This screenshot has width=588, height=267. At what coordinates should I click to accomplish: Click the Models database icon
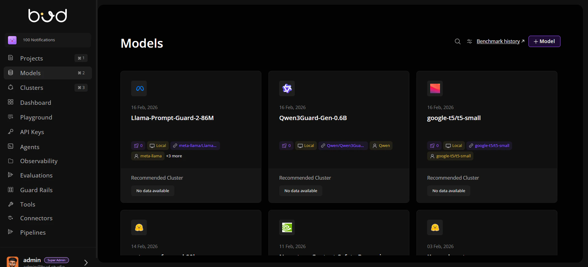point(11,72)
